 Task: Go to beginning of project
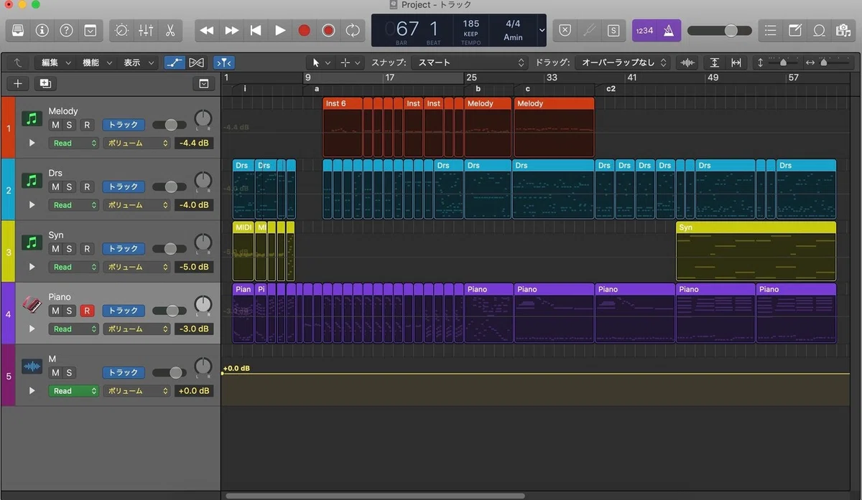tap(256, 30)
